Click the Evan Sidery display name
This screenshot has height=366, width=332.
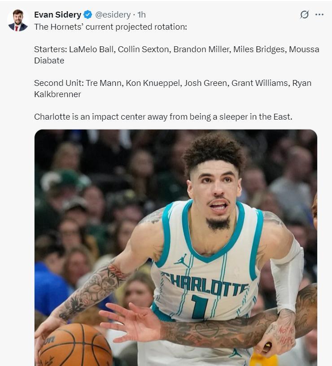(57, 15)
